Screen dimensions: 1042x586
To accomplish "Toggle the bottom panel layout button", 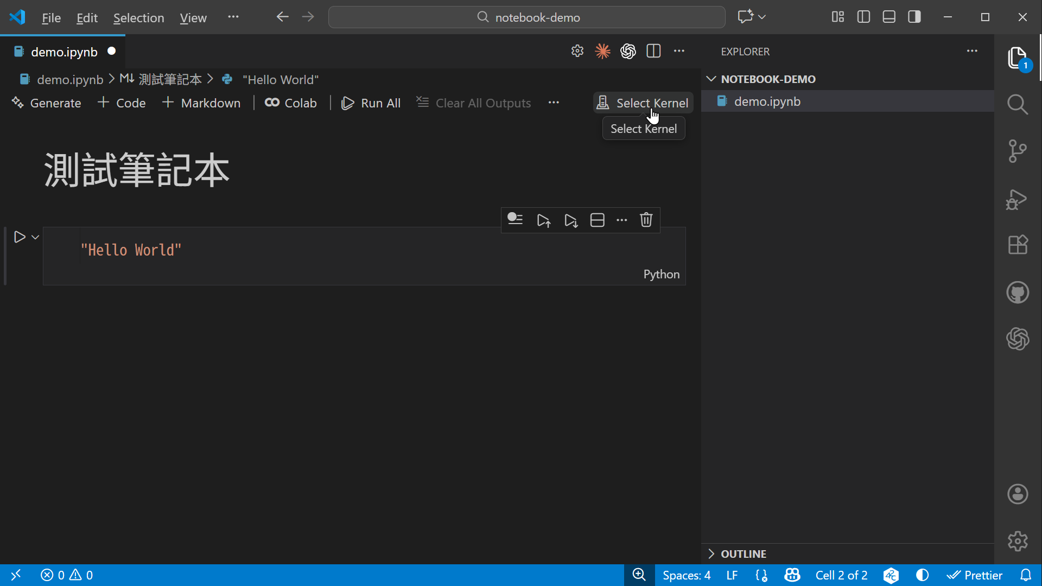I will point(889,17).
